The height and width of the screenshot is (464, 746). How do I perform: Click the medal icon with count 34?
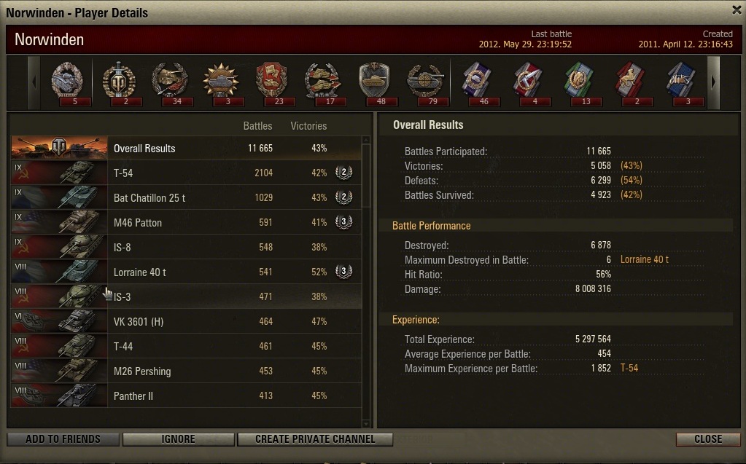point(171,83)
